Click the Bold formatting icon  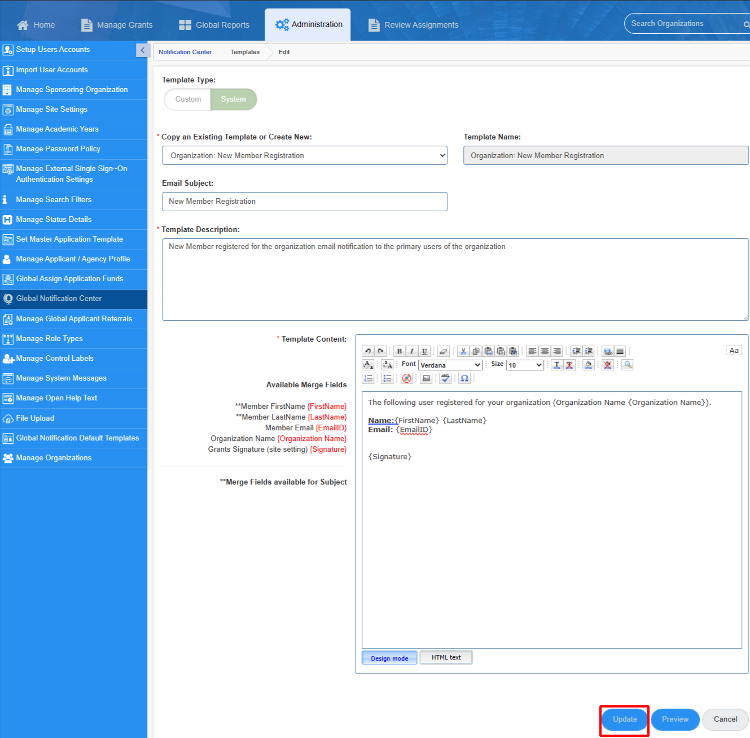tap(400, 351)
